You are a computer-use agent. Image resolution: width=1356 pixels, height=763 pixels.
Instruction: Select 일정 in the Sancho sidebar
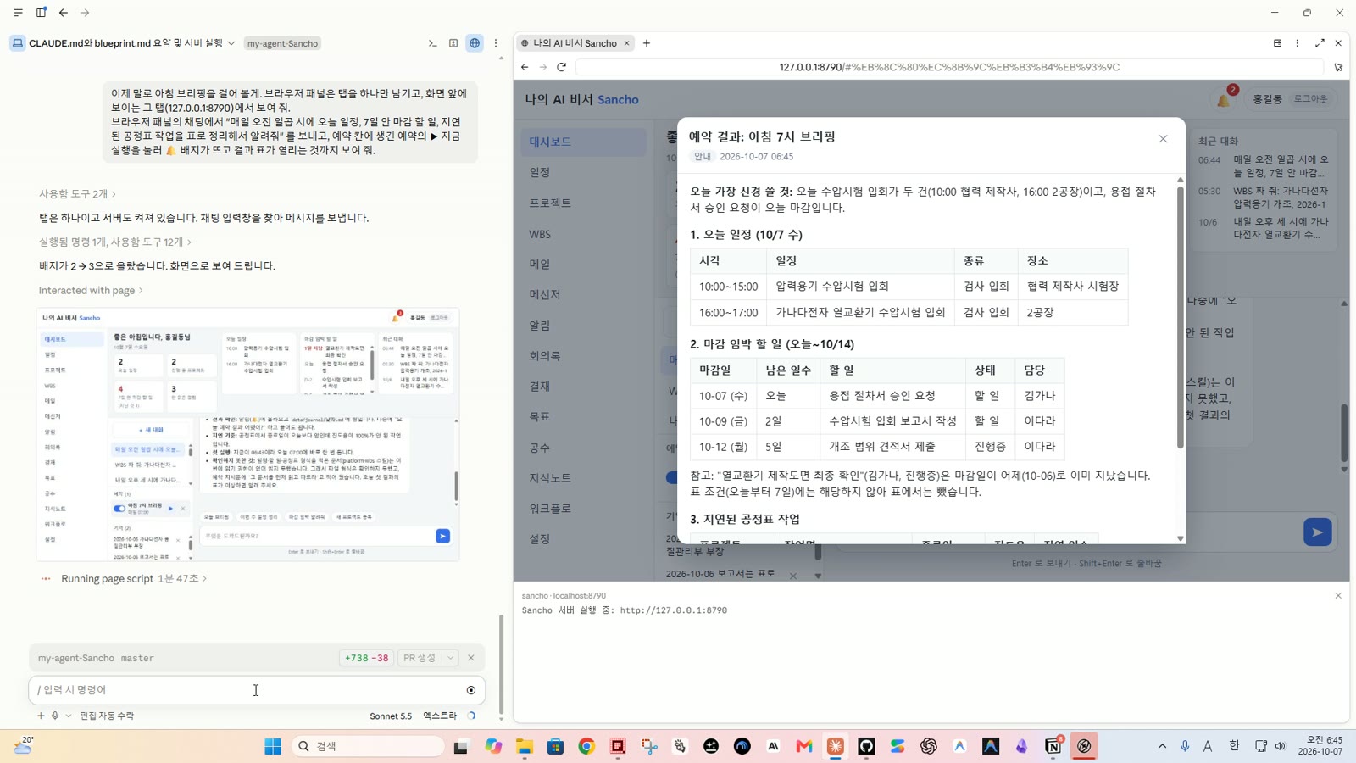click(x=583, y=172)
